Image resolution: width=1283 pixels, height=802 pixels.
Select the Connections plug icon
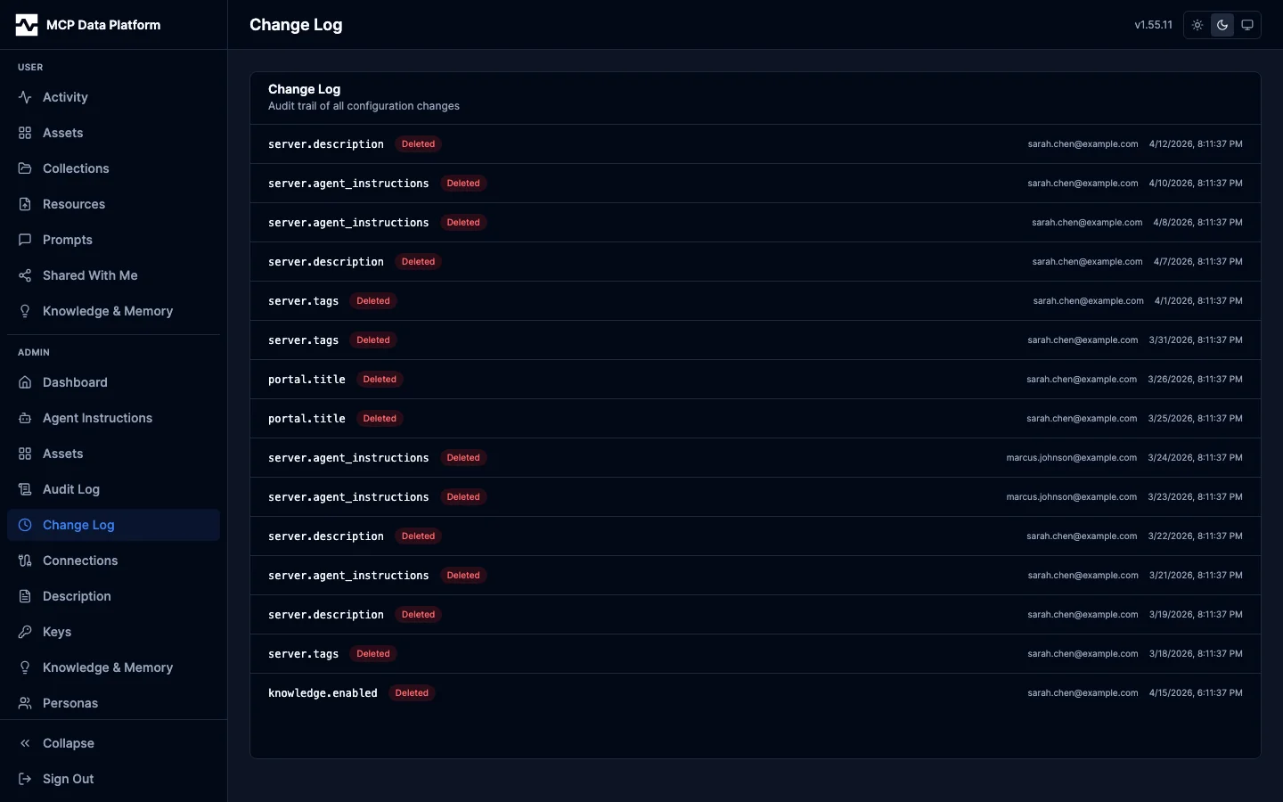coord(24,561)
